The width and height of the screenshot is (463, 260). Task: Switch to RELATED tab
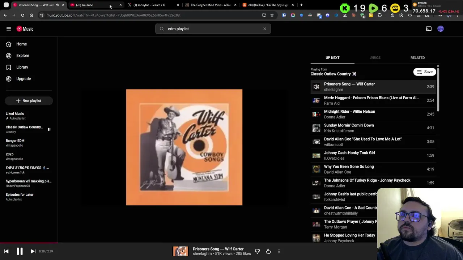(x=417, y=58)
